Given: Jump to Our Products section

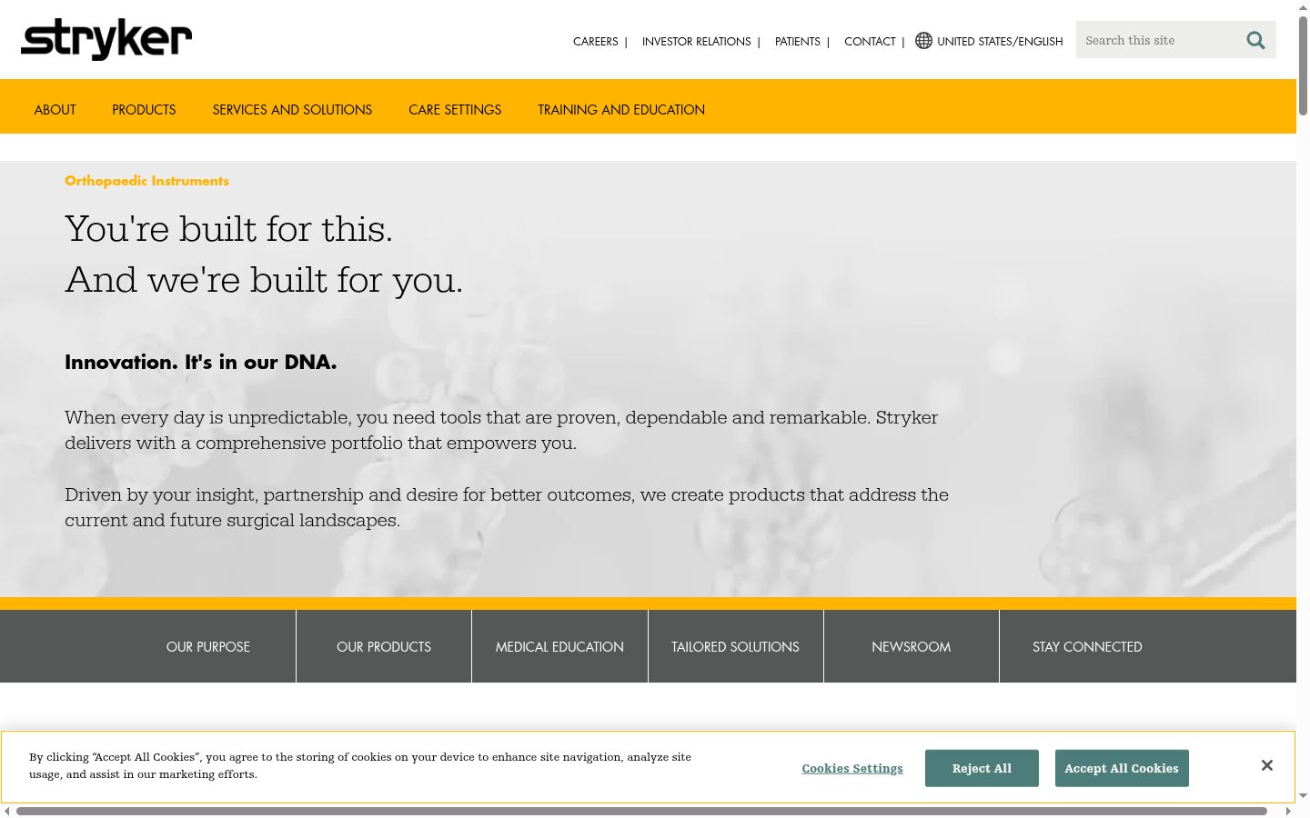Looking at the screenshot, I should tap(384, 646).
